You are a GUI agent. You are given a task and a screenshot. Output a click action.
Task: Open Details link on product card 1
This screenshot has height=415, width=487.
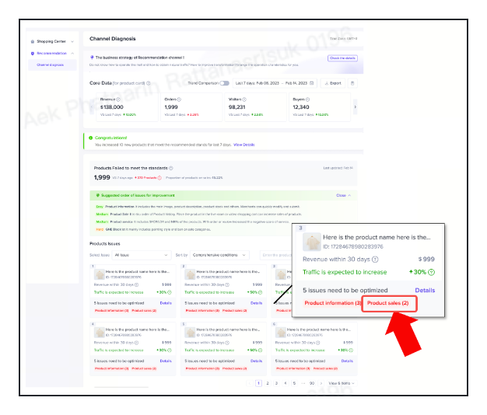tap(166, 303)
